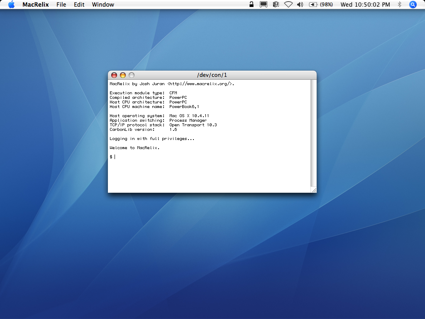
Task: Click the disabled zoom button of /dev/con/1
Action: pos(132,75)
